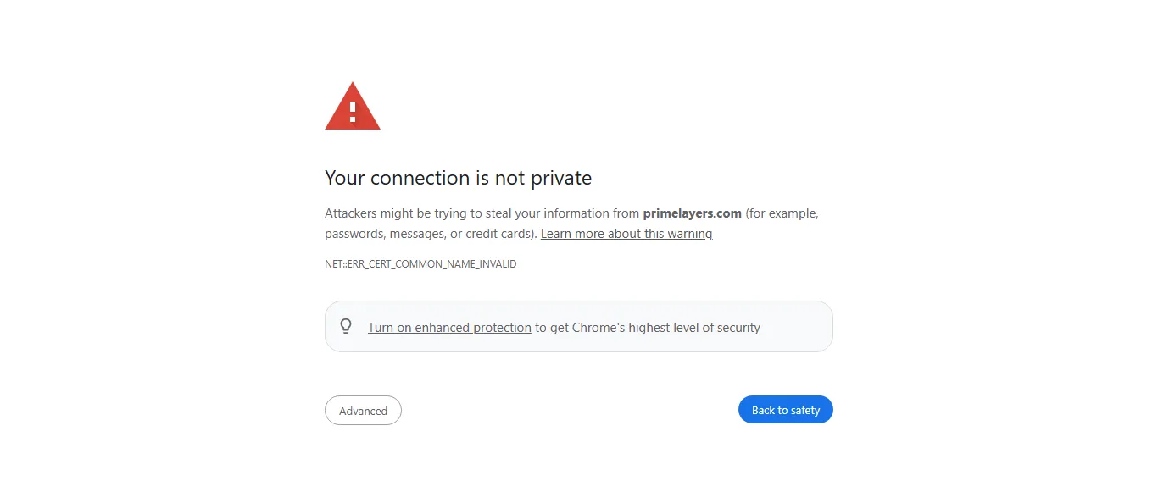
Task: Click the phrase passwords, messages, or credit cards
Action: 428,234
